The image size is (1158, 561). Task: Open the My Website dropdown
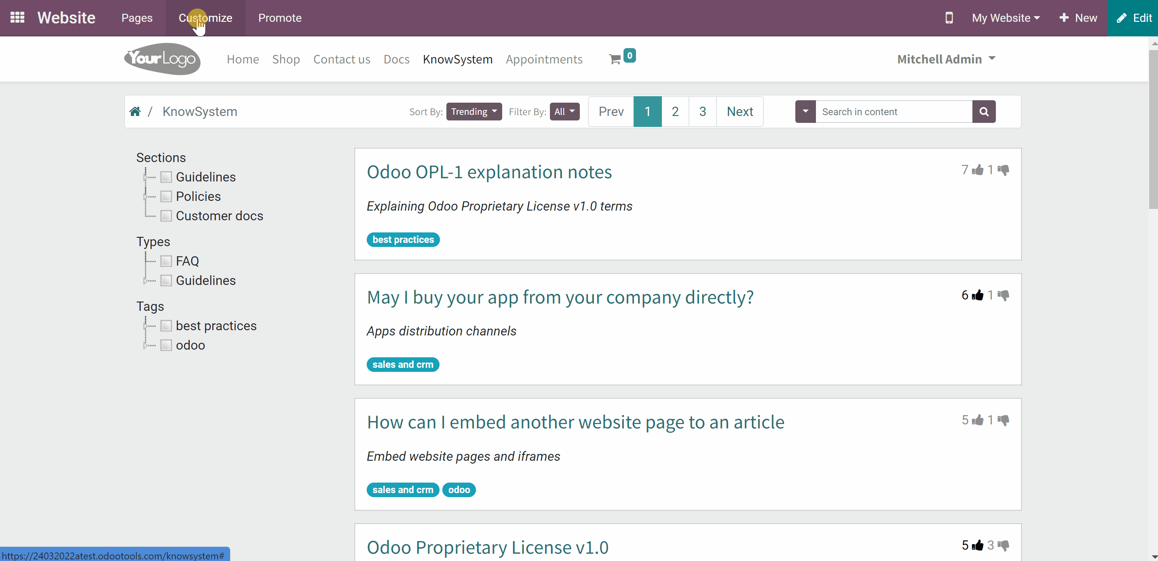coord(1006,18)
